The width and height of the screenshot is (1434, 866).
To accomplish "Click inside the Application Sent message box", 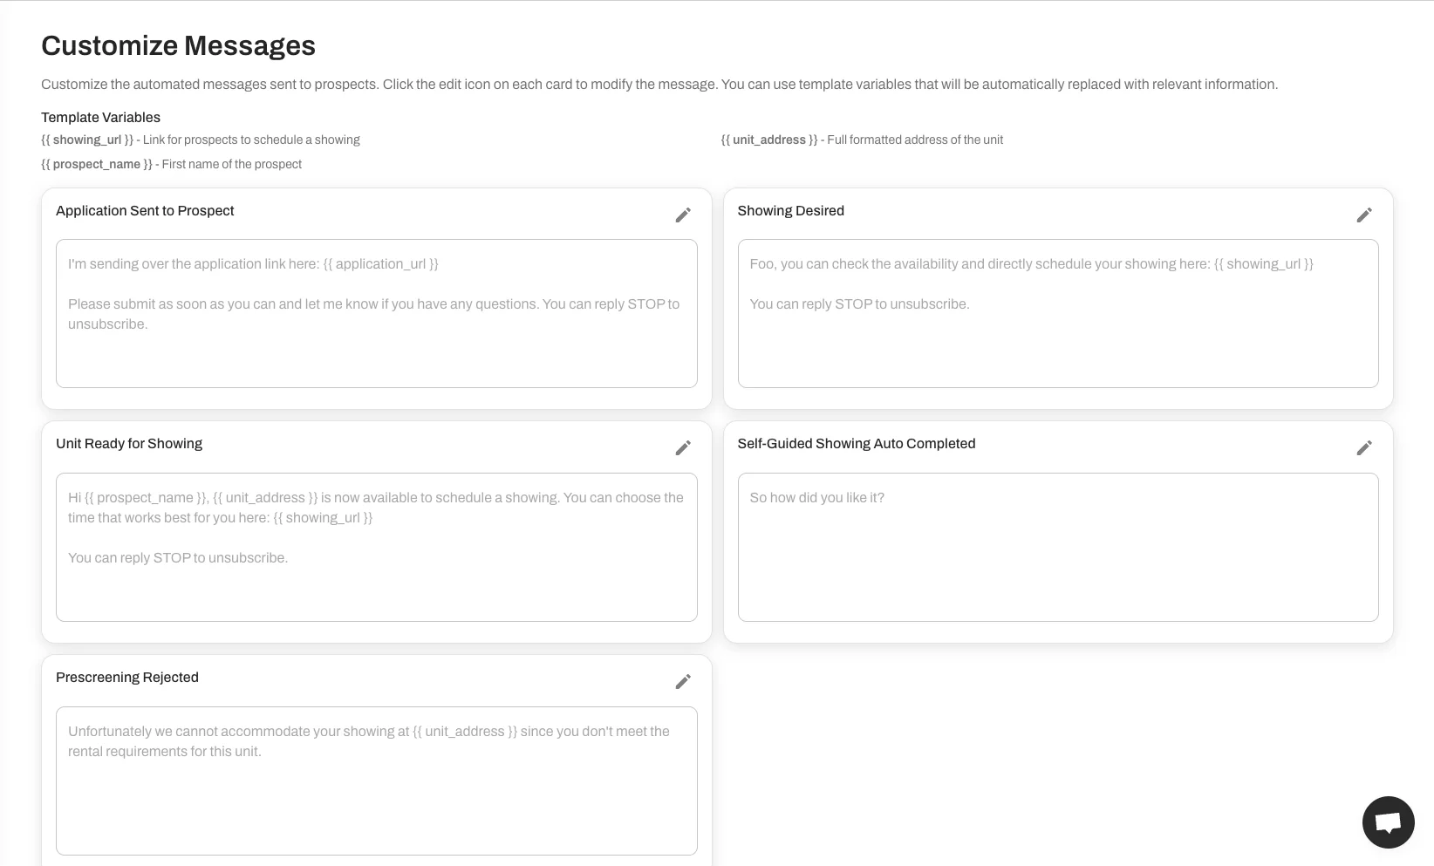I will (x=376, y=314).
